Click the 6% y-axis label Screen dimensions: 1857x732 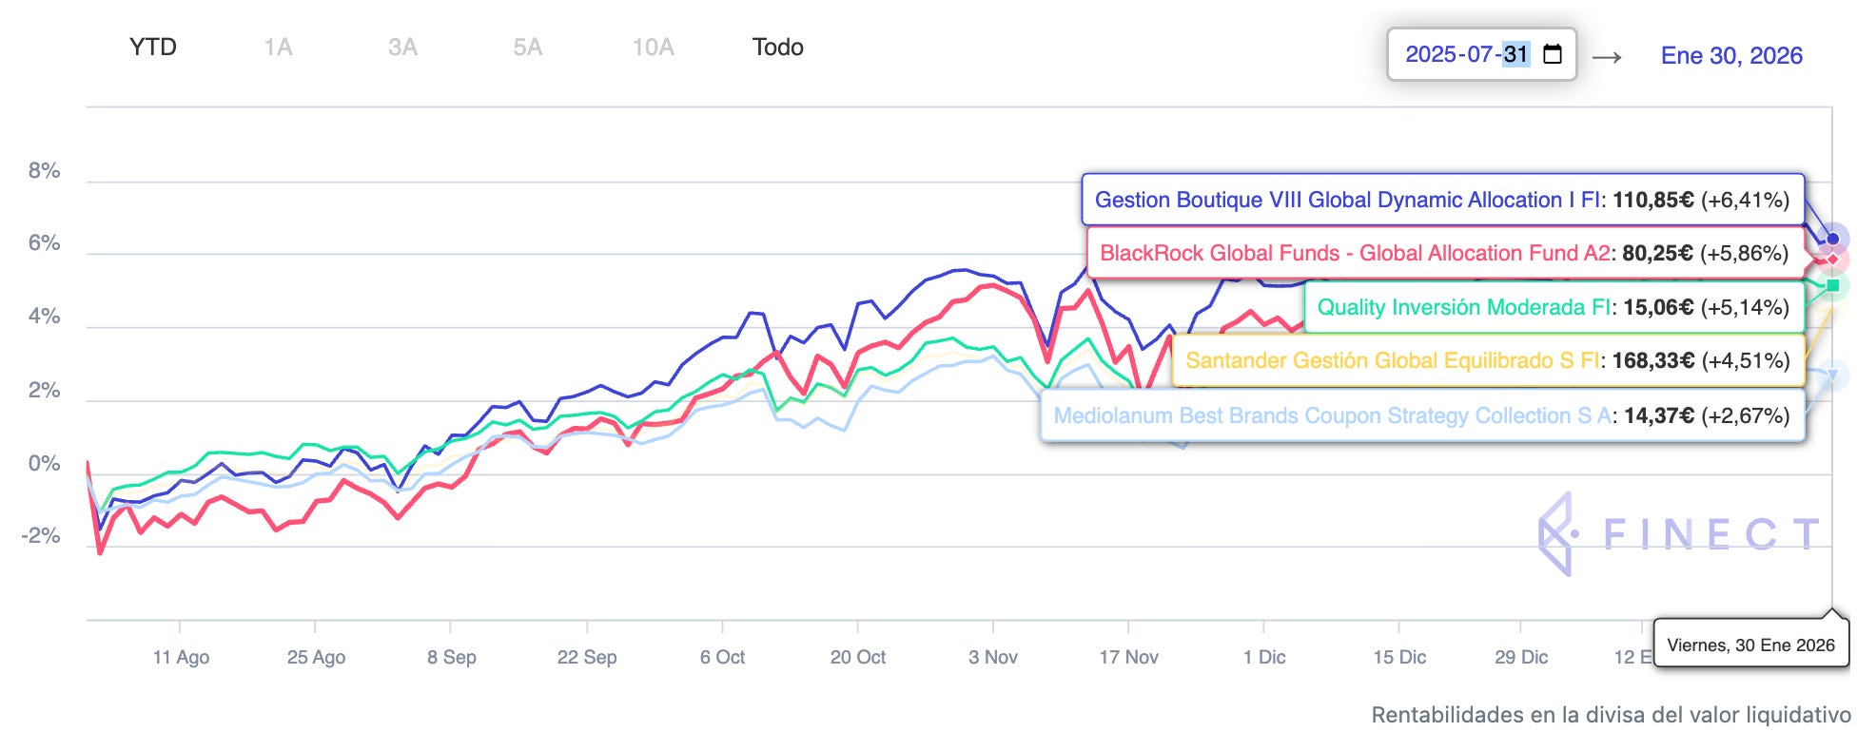pos(44,243)
